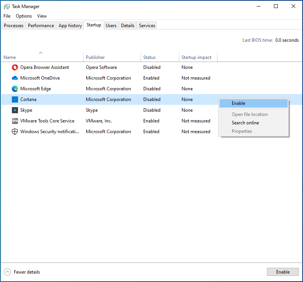Choose Enable in the context menu

238,103
